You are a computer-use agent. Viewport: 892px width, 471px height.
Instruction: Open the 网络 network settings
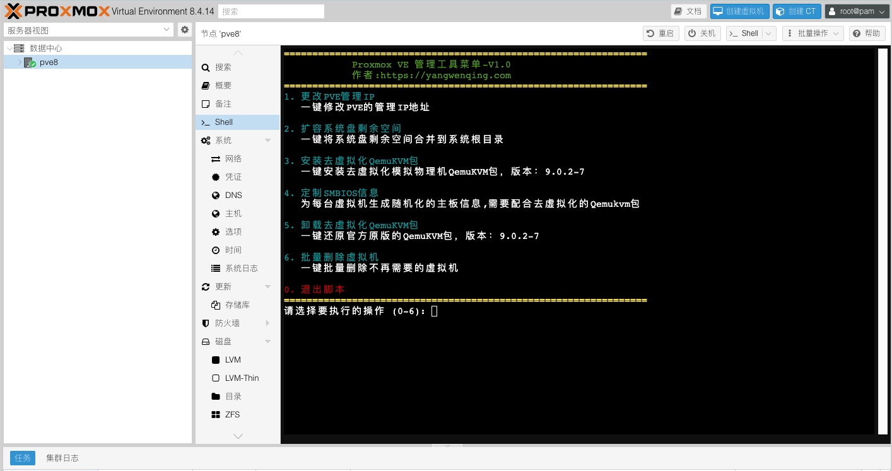(x=233, y=159)
